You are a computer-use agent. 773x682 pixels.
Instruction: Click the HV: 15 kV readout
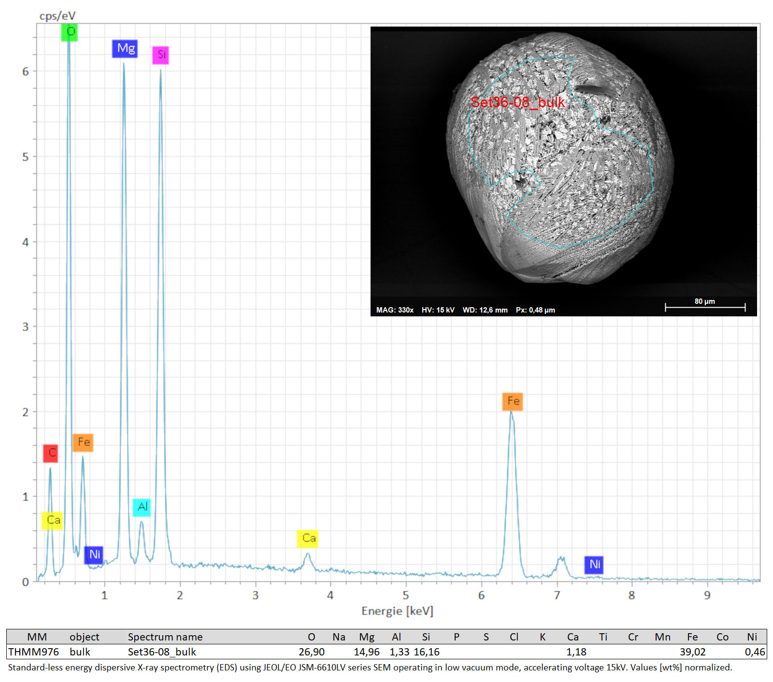438,310
